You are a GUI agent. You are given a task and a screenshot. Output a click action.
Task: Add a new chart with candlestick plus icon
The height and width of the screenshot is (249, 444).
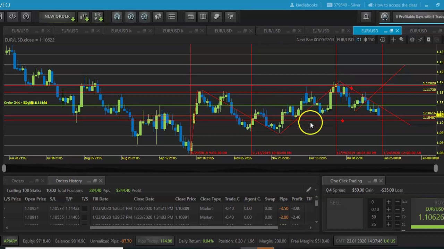[84, 17]
